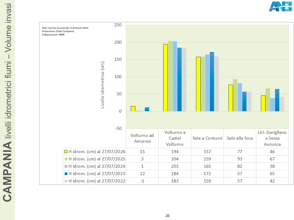Select legend text 'H idrom. (cm) al 27/07/2023'
This screenshot has height=220, width=294.
click(97, 174)
